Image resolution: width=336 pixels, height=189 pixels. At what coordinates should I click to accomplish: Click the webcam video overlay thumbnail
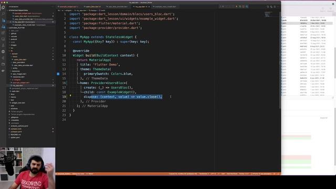(28, 168)
